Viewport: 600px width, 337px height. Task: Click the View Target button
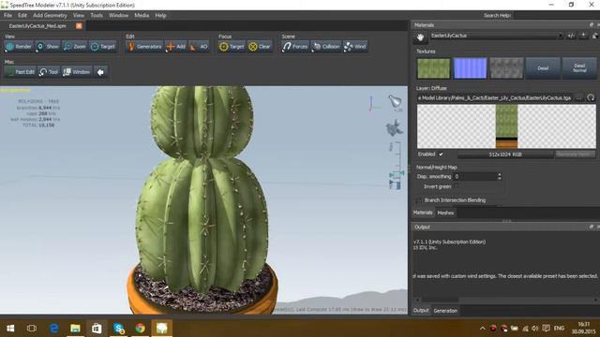tap(103, 47)
